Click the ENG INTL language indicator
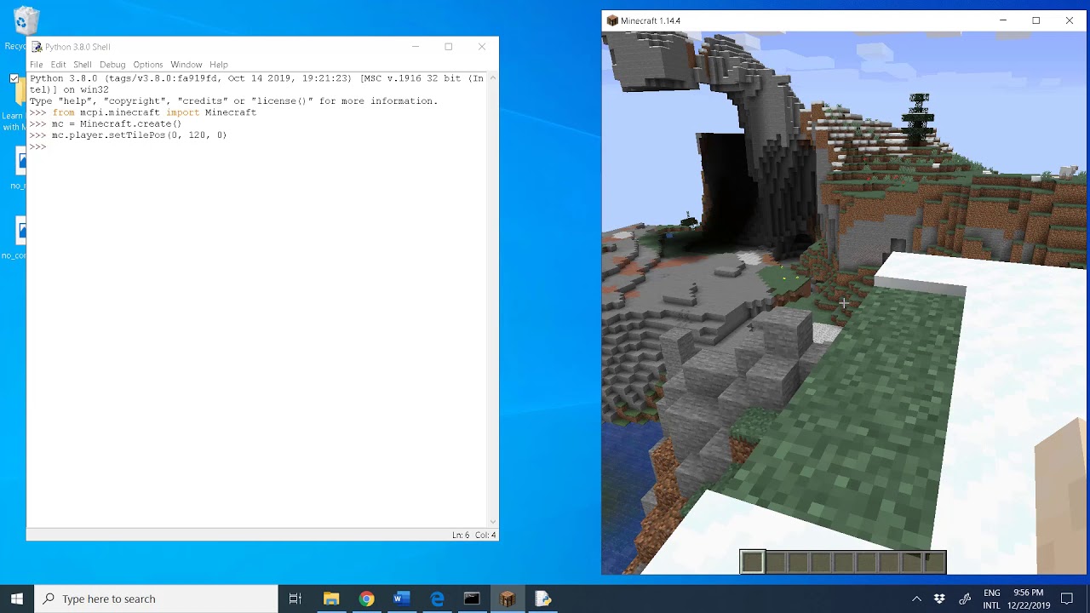The width and height of the screenshot is (1090, 613). 992,599
